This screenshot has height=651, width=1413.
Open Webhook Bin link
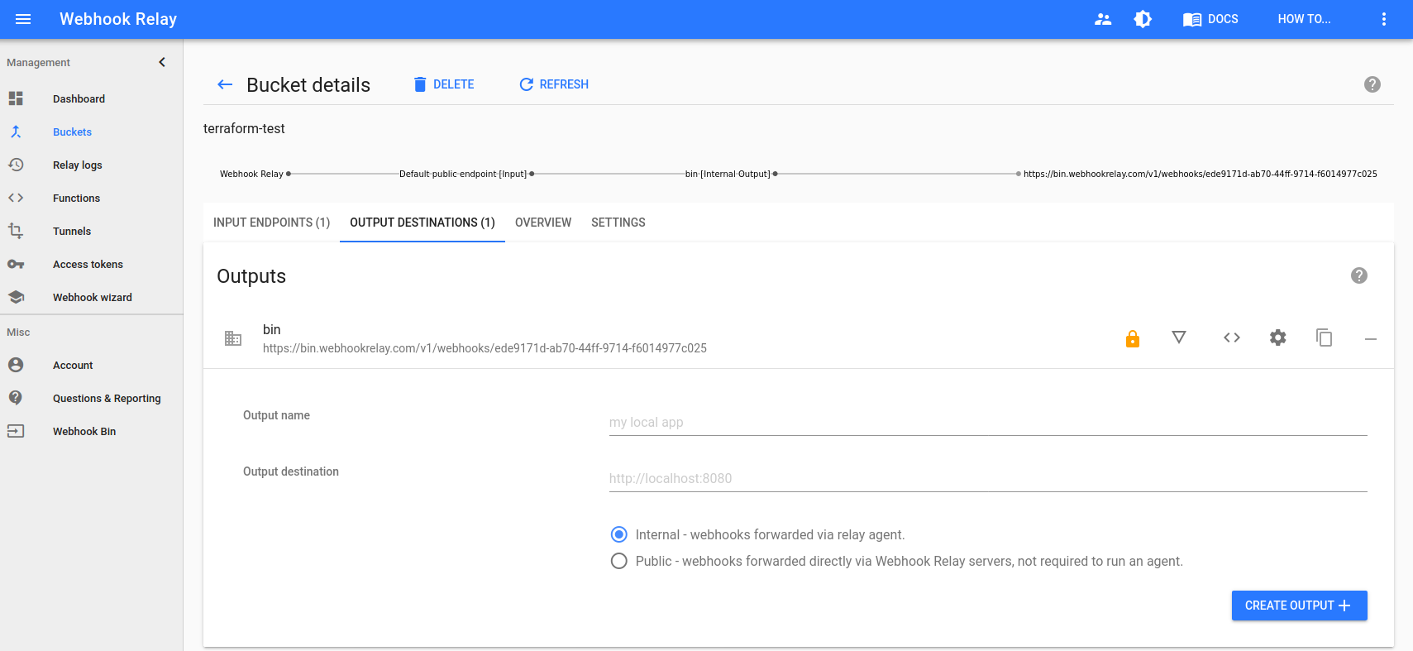click(x=84, y=431)
